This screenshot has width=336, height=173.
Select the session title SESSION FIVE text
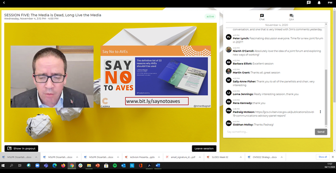(x=53, y=15)
